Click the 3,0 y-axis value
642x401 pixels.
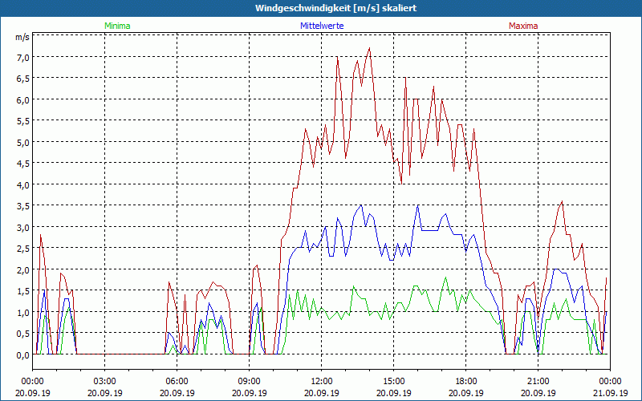[22, 228]
